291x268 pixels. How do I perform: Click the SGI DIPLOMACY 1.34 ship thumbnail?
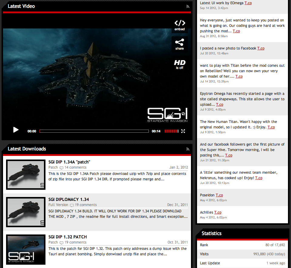[26, 212]
